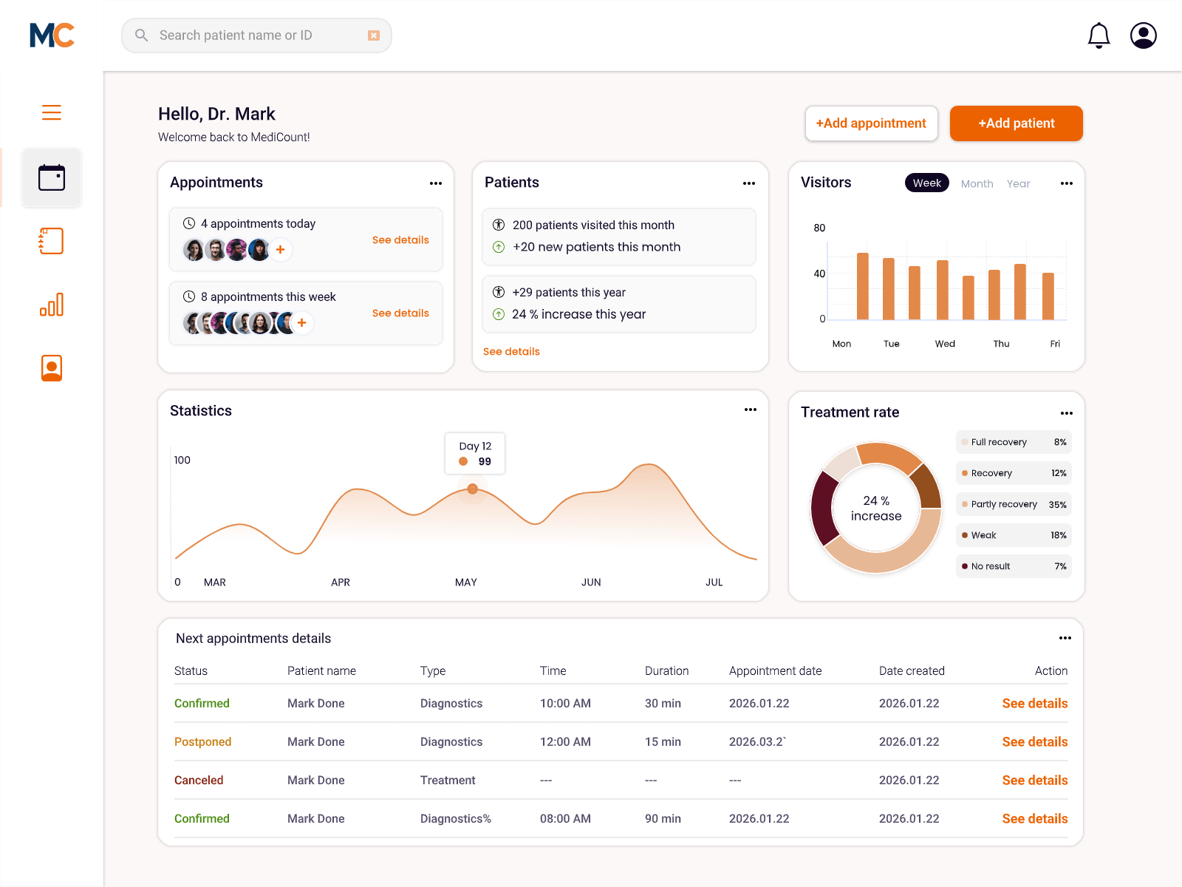The image size is (1182, 887).
Task: Select the Week toggle in Visitors panel
Action: pyautogui.click(x=926, y=183)
